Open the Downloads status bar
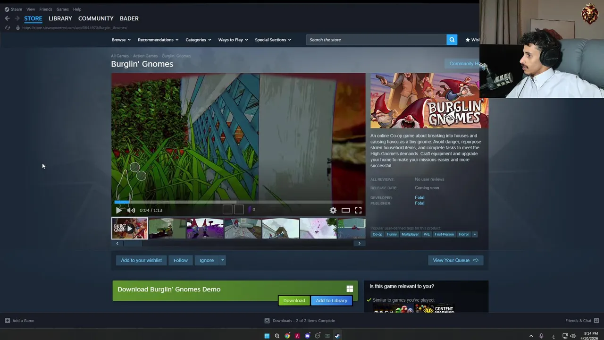 [300, 321]
